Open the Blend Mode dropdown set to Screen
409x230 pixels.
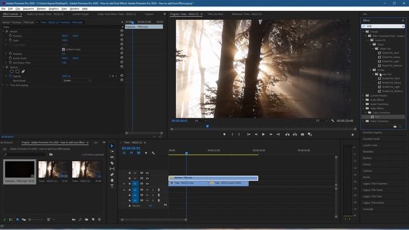click(x=77, y=80)
